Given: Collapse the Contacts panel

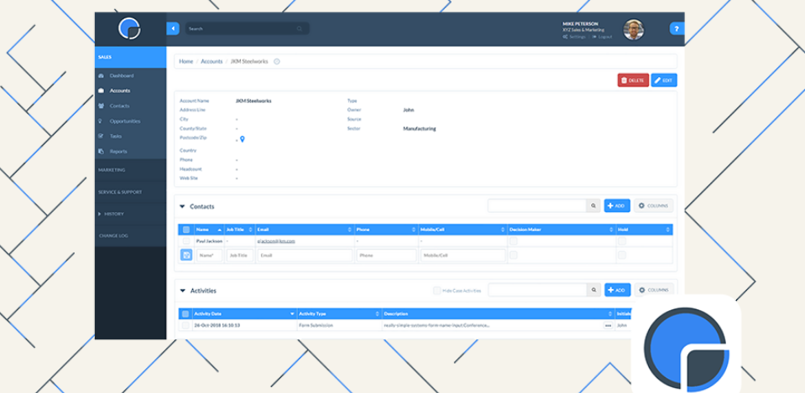Looking at the screenshot, I should tap(182, 207).
